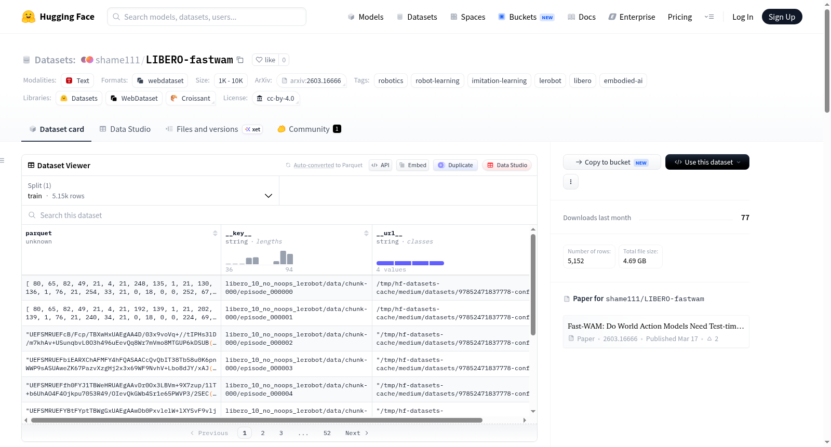
Task: Open the cc-by-4.0 license tag
Action: click(276, 98)
